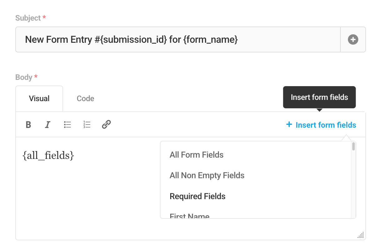Insert a hyperlink using the link icon

[106, 124]
